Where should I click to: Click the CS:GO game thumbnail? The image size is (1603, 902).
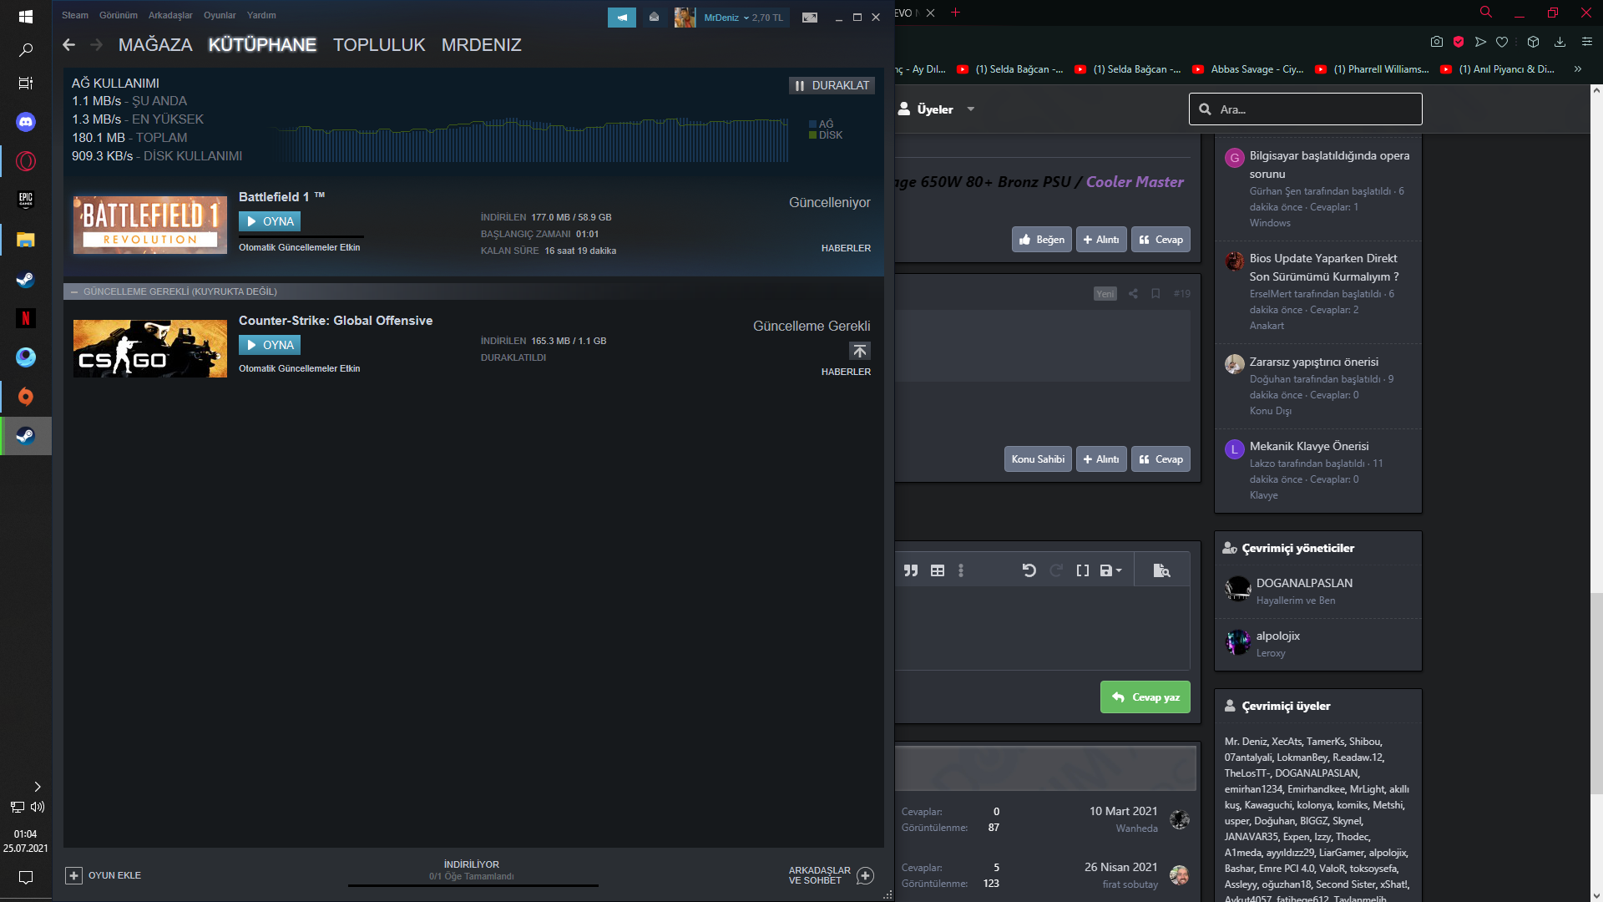tap(150, 349)
